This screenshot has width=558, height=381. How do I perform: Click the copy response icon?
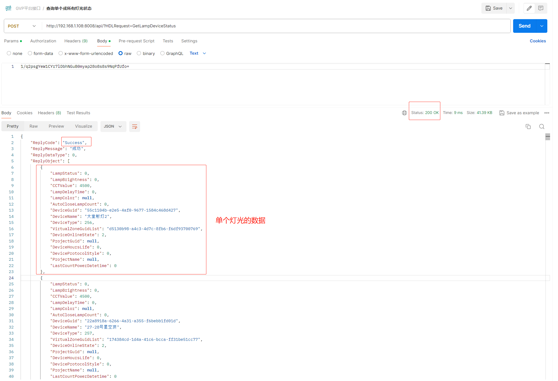coord(528,127)
